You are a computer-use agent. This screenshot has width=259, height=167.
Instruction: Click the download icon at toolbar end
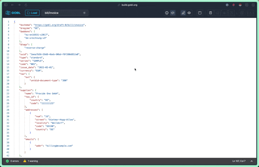coord(250,13)
